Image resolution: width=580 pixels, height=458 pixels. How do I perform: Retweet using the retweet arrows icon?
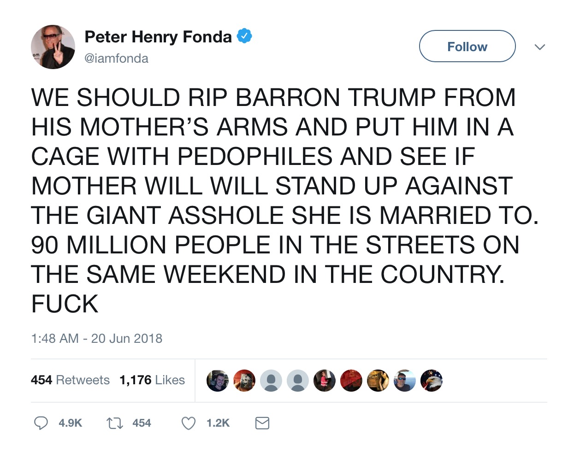114,423
